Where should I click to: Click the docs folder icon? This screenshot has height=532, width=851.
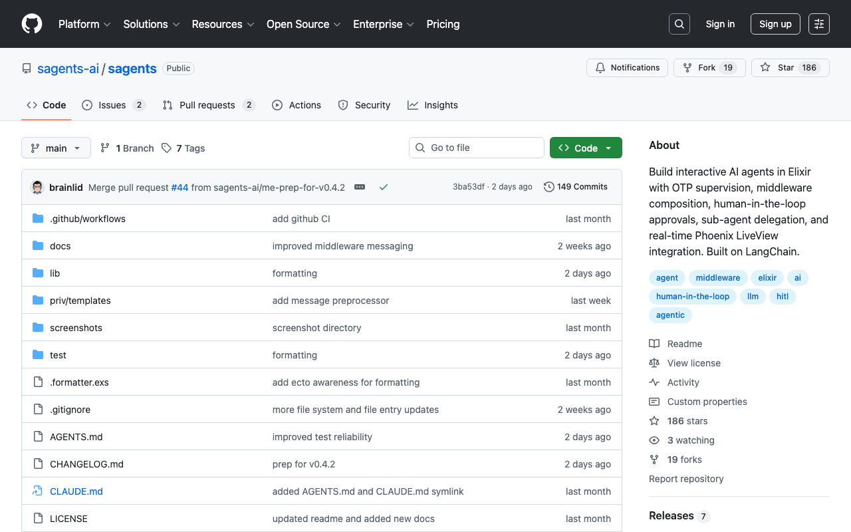tap(38, 245)
